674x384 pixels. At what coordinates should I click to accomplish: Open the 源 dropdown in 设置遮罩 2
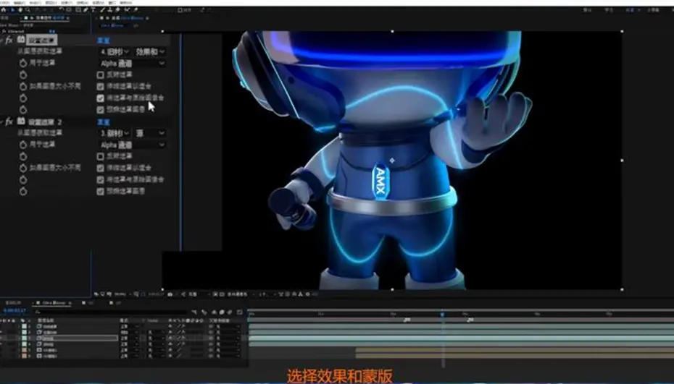(150, 133)
